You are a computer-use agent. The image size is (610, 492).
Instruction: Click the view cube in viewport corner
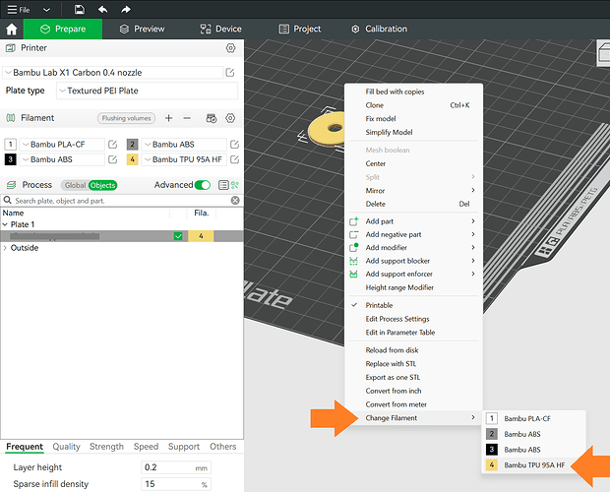[x=603, y=52]
